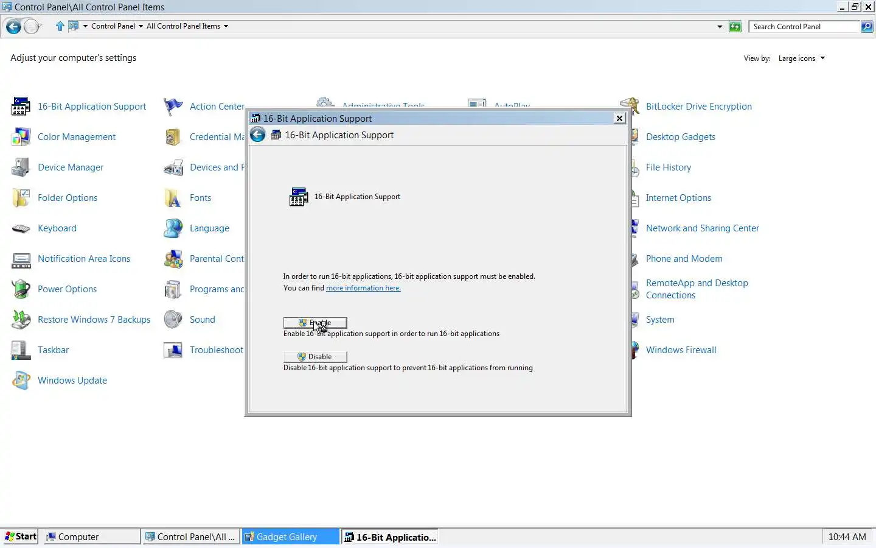Expand the All Control Panel Items breadcrumb arrow
This screenshot has width=876, height=548.
click(226, 26)
